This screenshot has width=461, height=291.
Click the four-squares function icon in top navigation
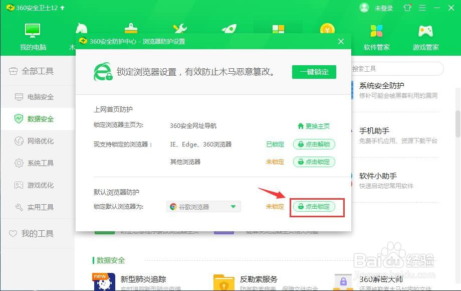pos(278,29)
